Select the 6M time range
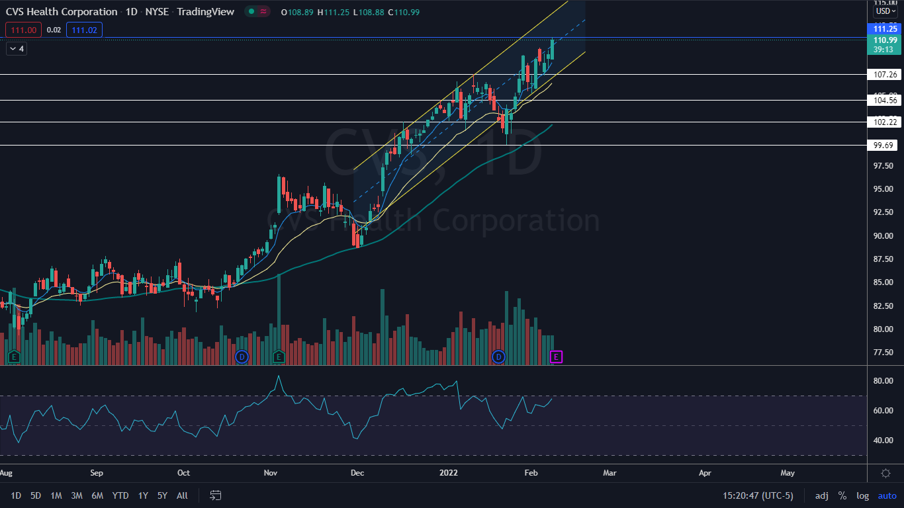Screen dimensions: 904x508 tap(97, 495)
